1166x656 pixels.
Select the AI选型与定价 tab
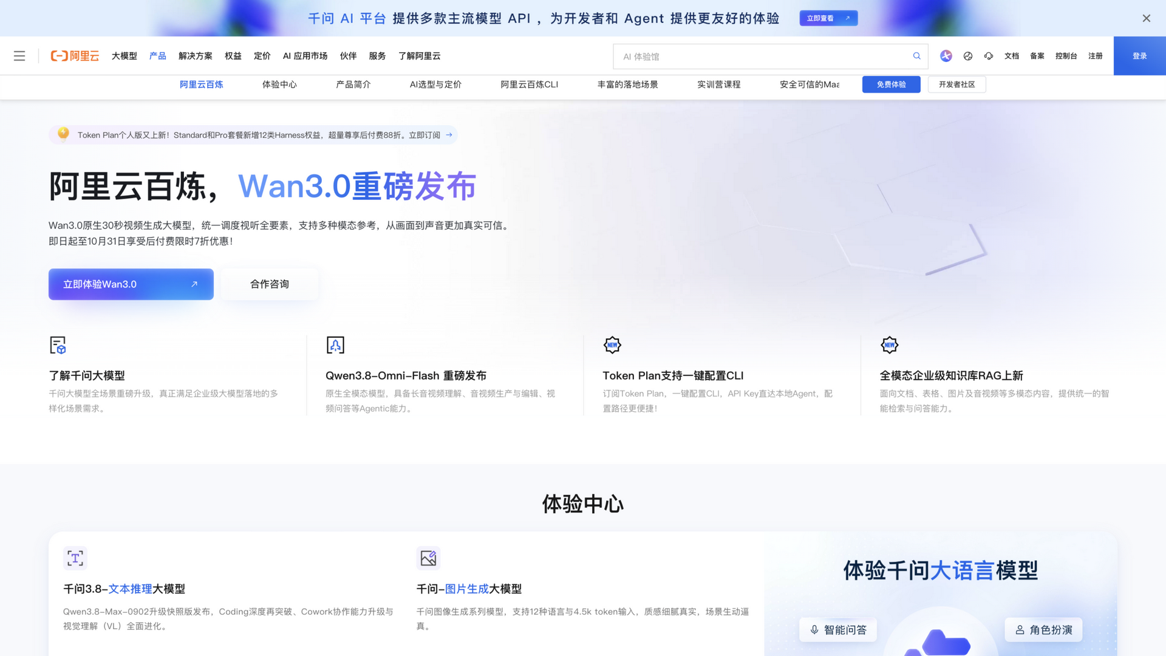point(435,84)
